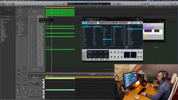This screenshot has width=178, height=100.
Task: Start playback with the Play button
Action: (x=61, y=4)
